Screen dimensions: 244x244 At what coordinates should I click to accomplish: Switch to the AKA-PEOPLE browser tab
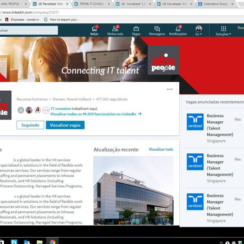coord(11,4)
